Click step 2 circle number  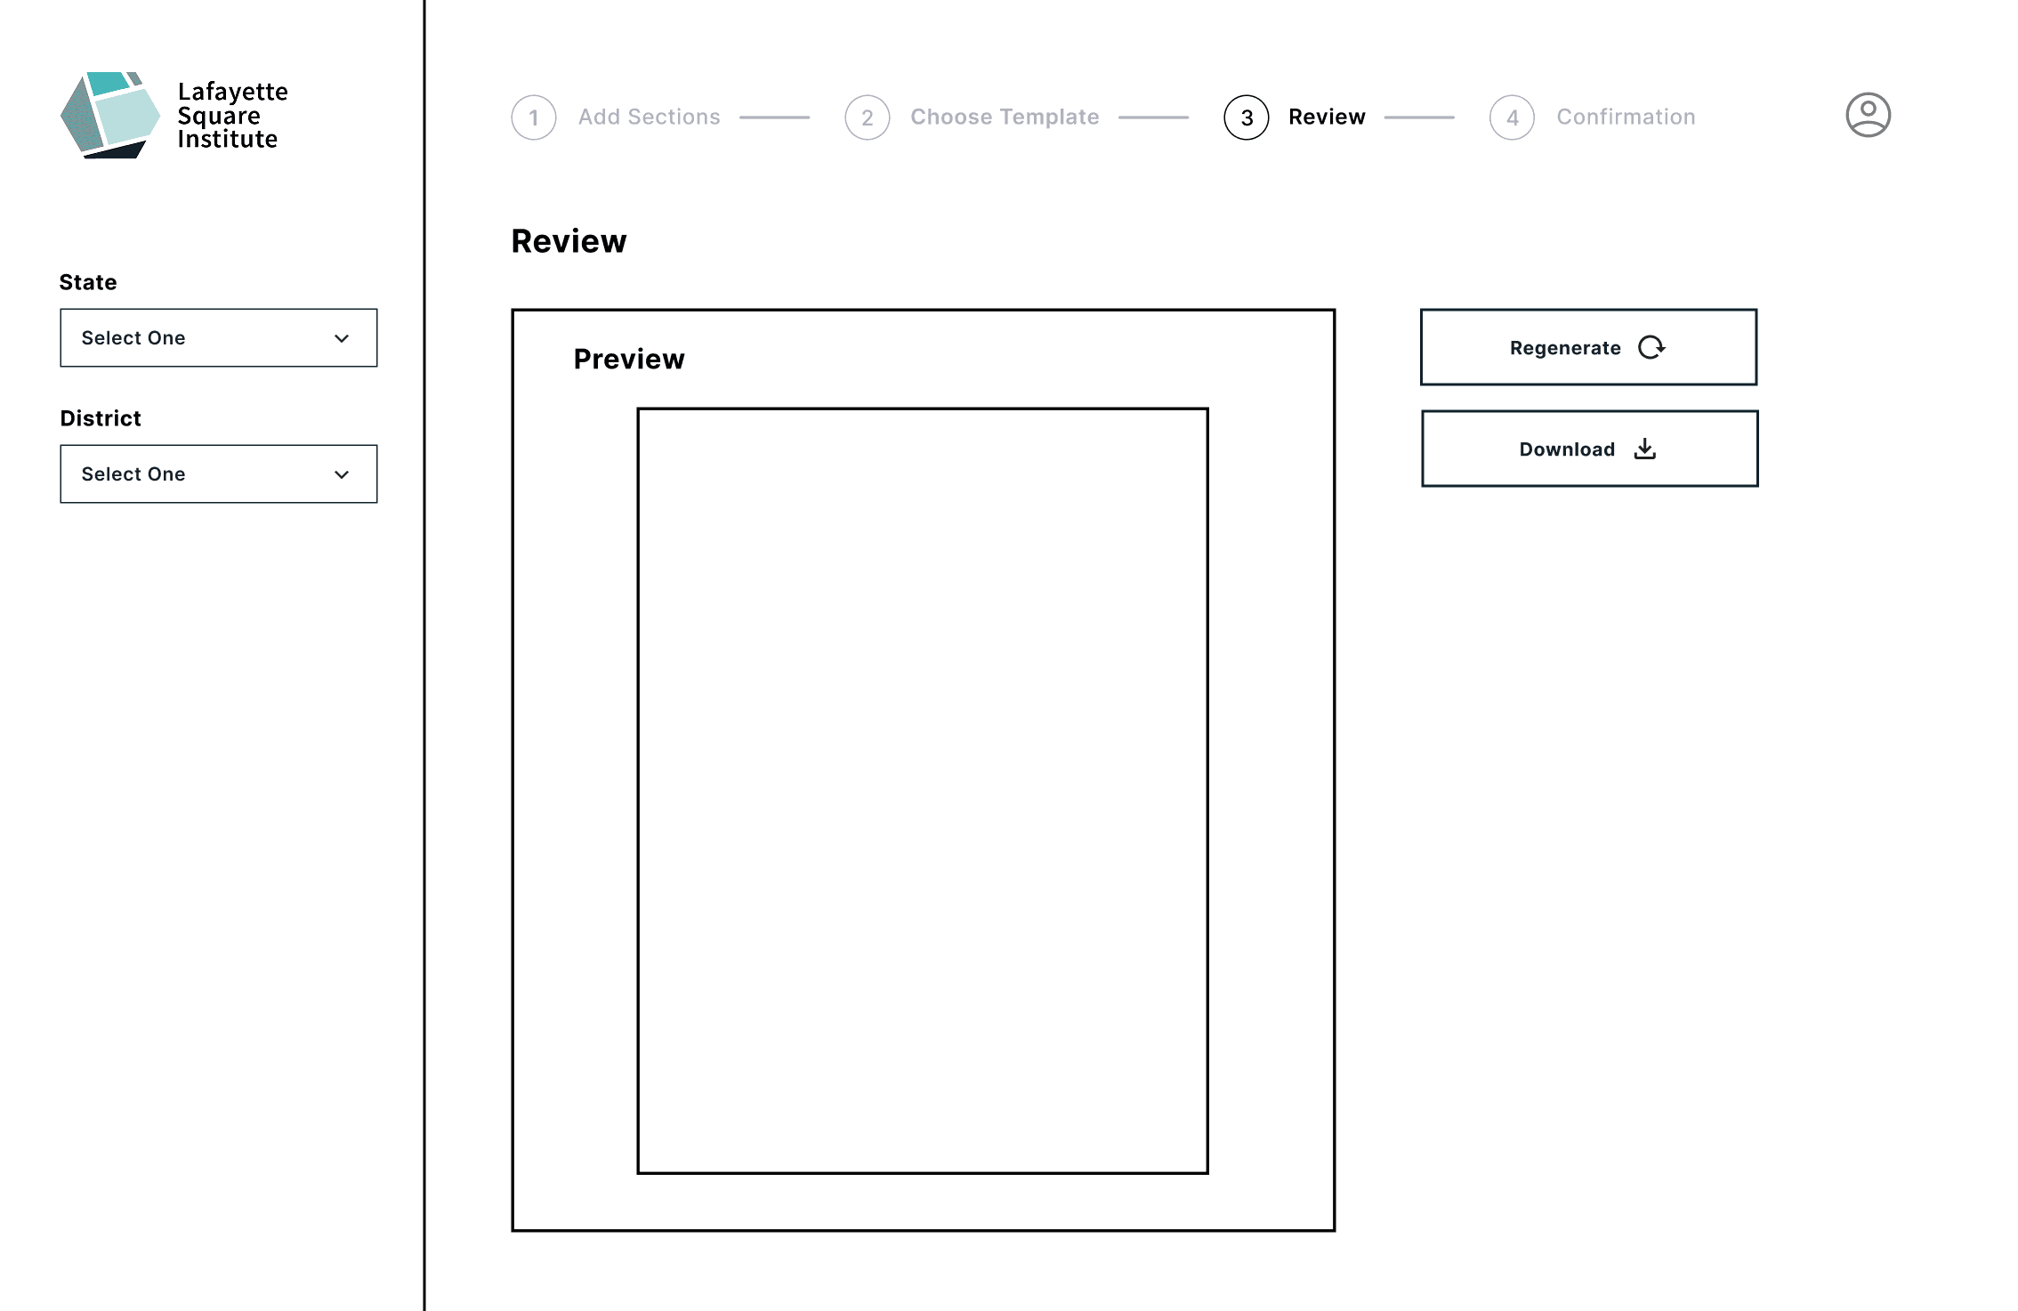[868, 117]
